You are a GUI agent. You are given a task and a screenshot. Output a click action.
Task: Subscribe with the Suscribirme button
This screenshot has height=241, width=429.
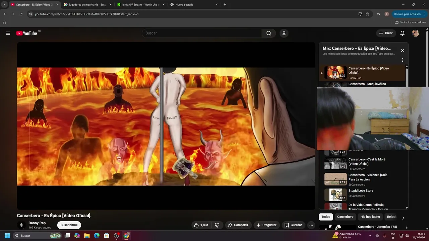pos(69,225)
